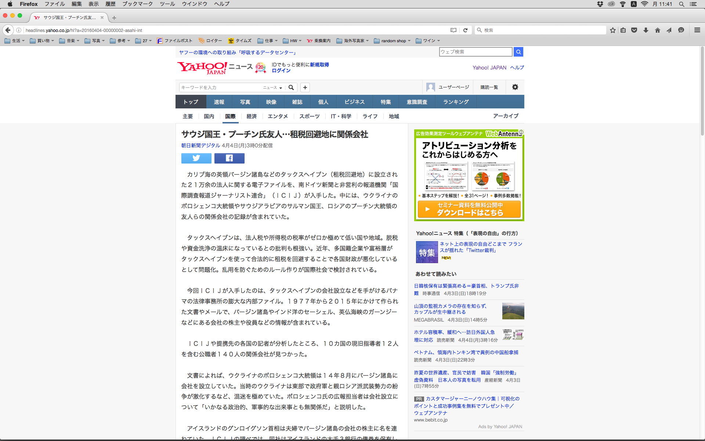Open the ブックマーク menu in menu bar
The width and height of the screenshot is (705, 441).
click(137, 4)
